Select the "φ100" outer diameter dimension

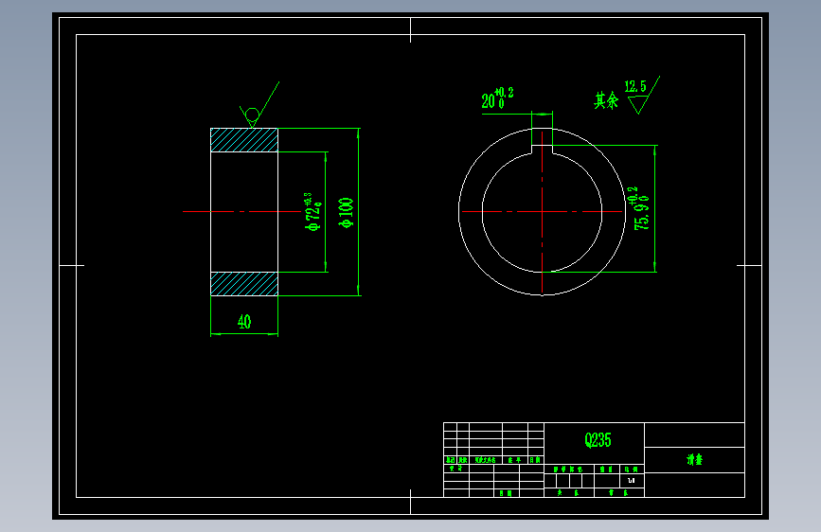(346, 213)
